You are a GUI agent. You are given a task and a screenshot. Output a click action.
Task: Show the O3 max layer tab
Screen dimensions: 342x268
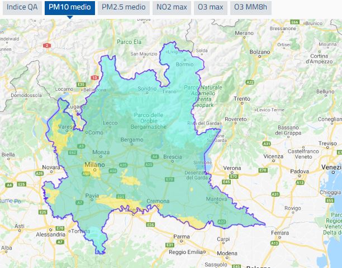click(x=210, y=8)
